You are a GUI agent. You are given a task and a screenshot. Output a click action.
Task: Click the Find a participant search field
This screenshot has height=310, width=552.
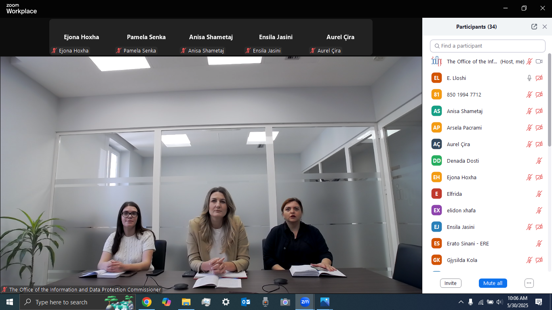pyautogui.click(x=488, y=46)
